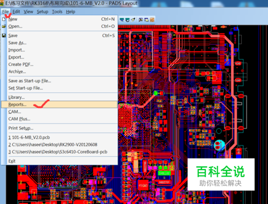
Task: Click the board view toolbar icon with blue dot
Action: click(x=122, y=20)
